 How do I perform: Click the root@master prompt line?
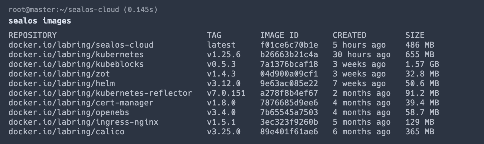(x=83, y=10)
